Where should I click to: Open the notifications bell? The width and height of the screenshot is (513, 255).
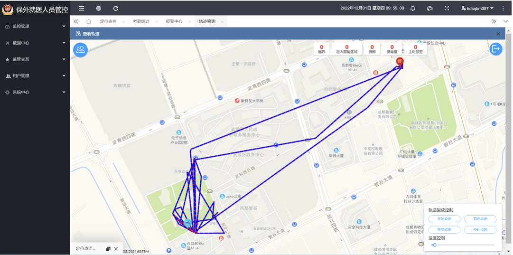click(x=412, y=8)
